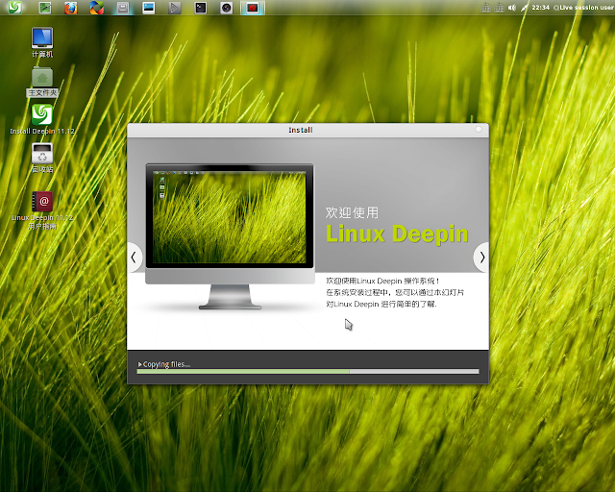Open the Linux Deepin 11.12 用户指南 desktop icon
Screen dimensions: 615x492
(x=42, y=210)
